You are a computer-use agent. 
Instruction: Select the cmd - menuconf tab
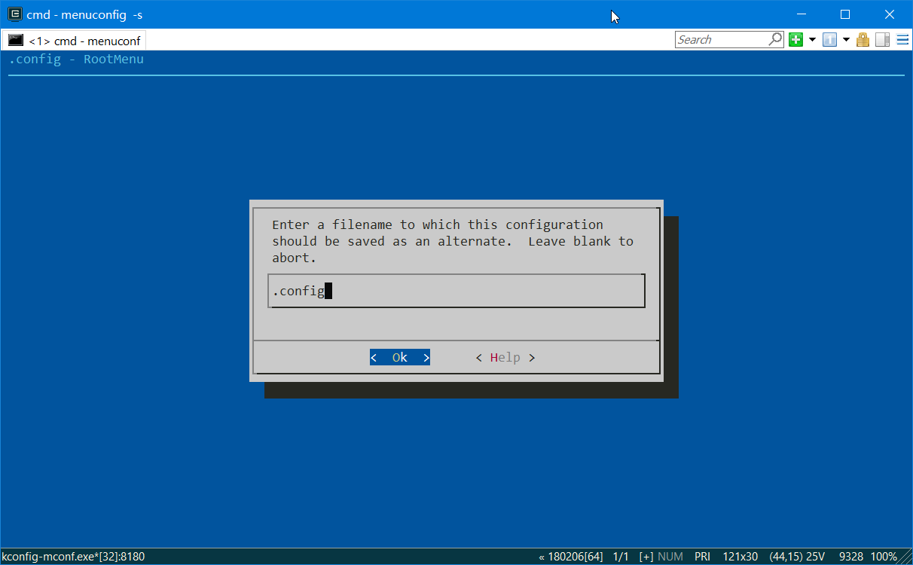(x=83, y=41)
